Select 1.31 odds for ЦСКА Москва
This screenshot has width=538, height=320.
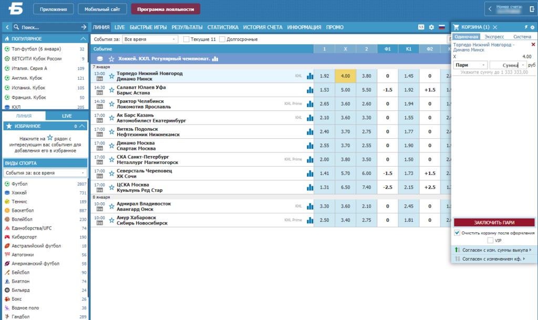click(x=324, y=187)
